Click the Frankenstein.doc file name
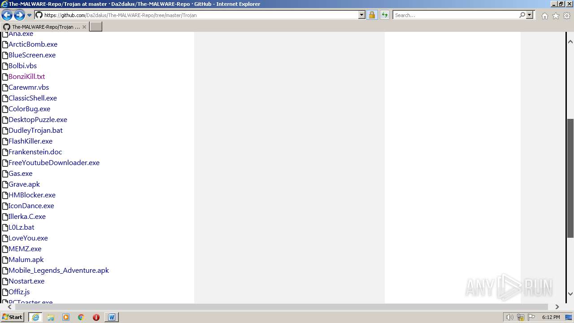Image resolution: width=574 pixels, height=323 pixels. tap(35, 152)
